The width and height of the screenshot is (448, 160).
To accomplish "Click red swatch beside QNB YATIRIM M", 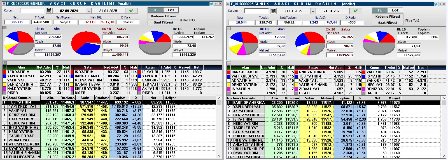I will pos(296,72).
